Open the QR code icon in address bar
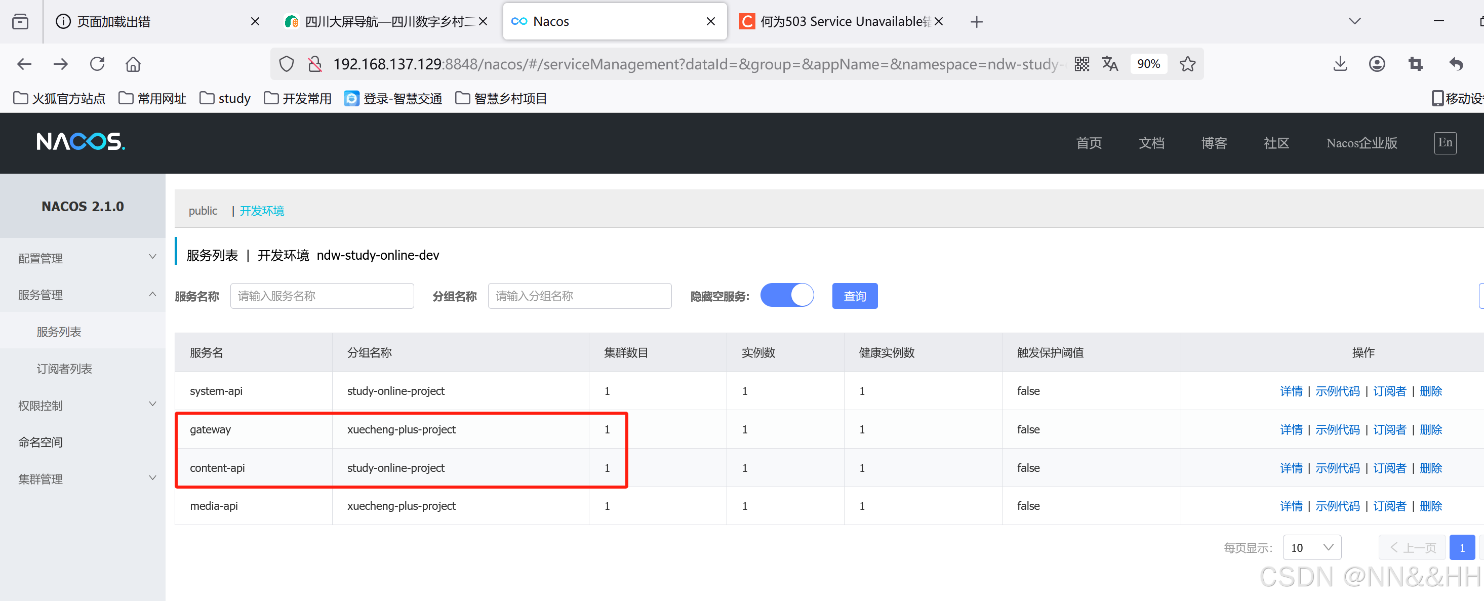This screenshot has height=601, width=1484. [1082, 64]
